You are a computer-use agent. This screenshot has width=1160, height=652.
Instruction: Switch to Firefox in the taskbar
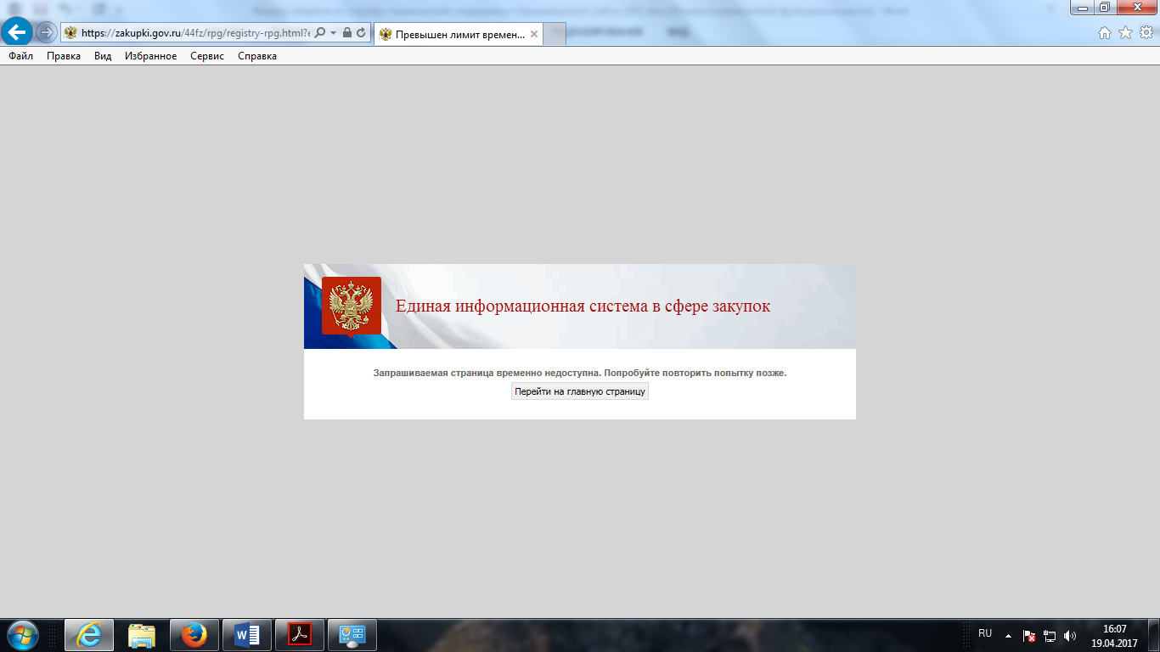(194, 635)
